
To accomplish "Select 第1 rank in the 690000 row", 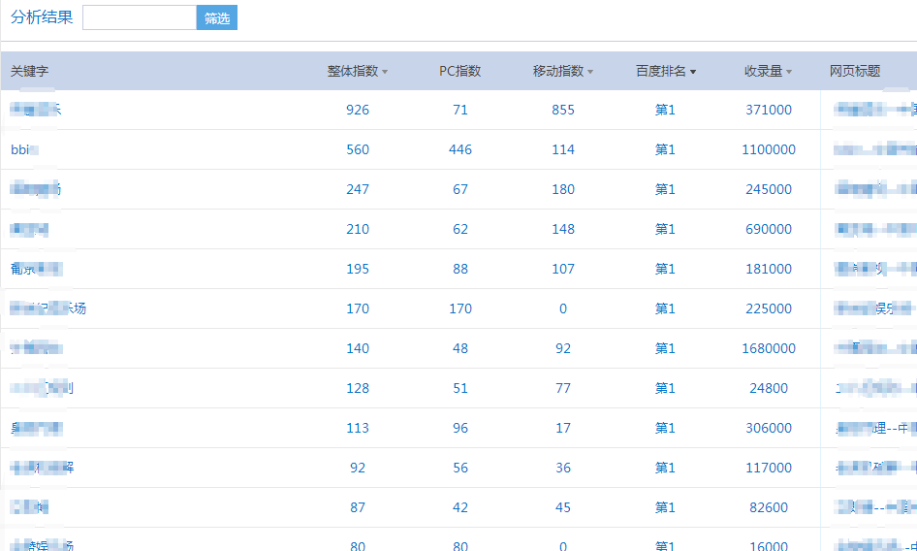I will 665,229.
